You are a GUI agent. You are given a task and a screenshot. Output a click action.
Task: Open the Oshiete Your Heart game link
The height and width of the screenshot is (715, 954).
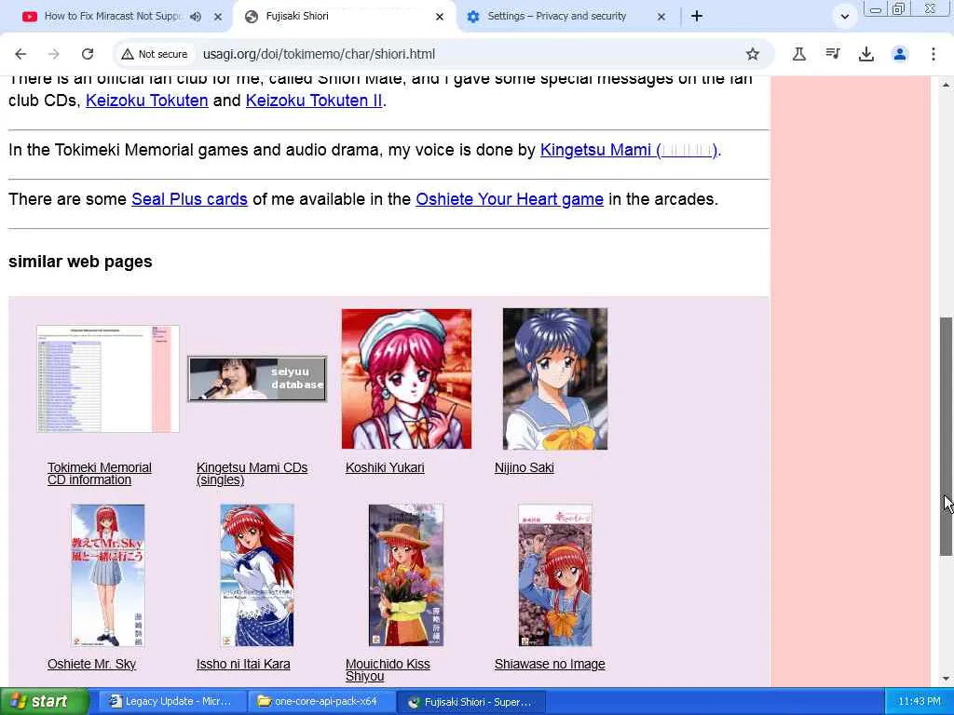pos(510,199)
